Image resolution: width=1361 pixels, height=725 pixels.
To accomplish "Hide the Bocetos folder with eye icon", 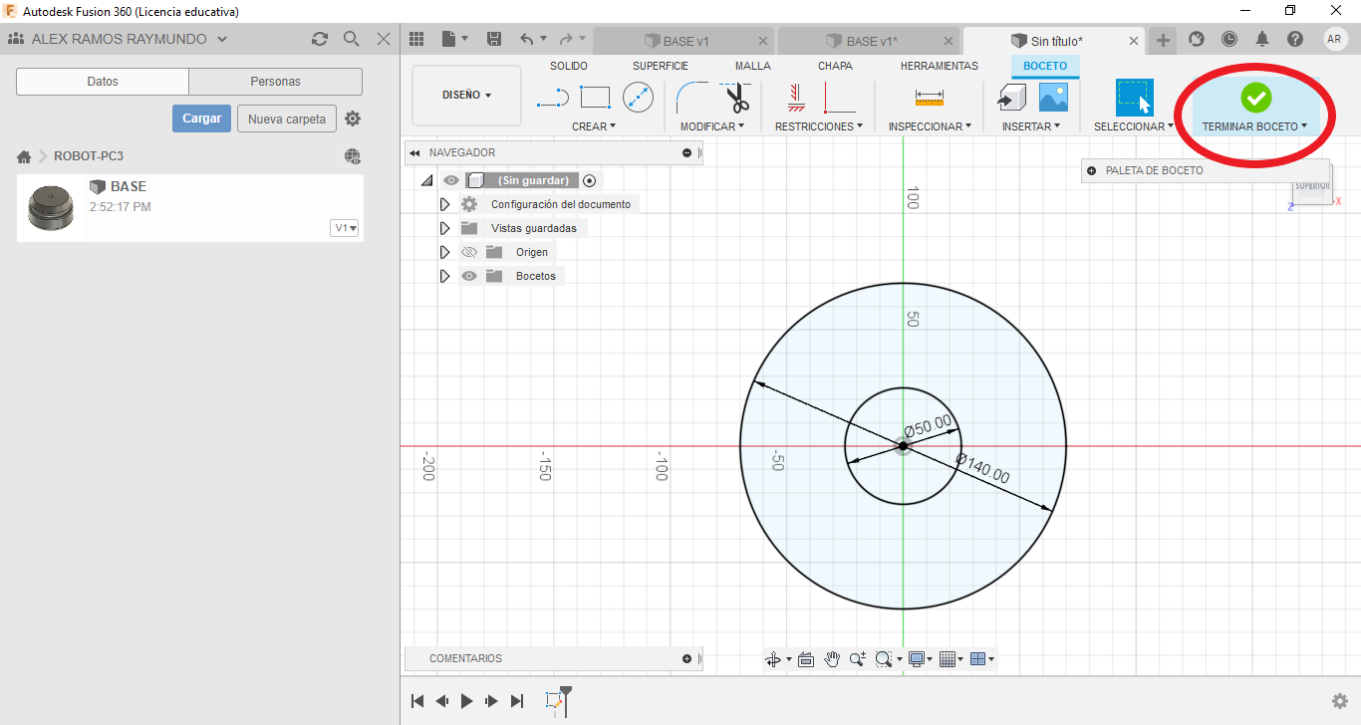I will (469, 276).
